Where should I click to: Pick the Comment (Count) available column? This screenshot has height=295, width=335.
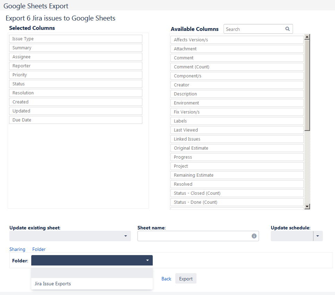pos(237,67)
